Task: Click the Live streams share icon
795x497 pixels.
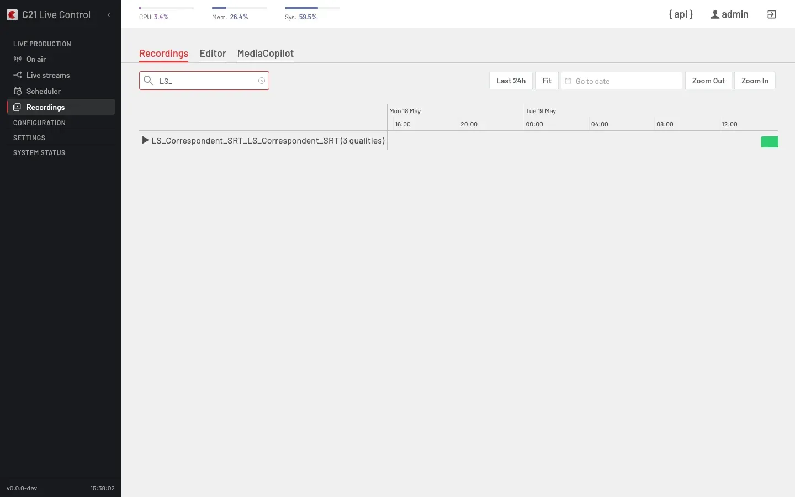Action: pos(18,75)
